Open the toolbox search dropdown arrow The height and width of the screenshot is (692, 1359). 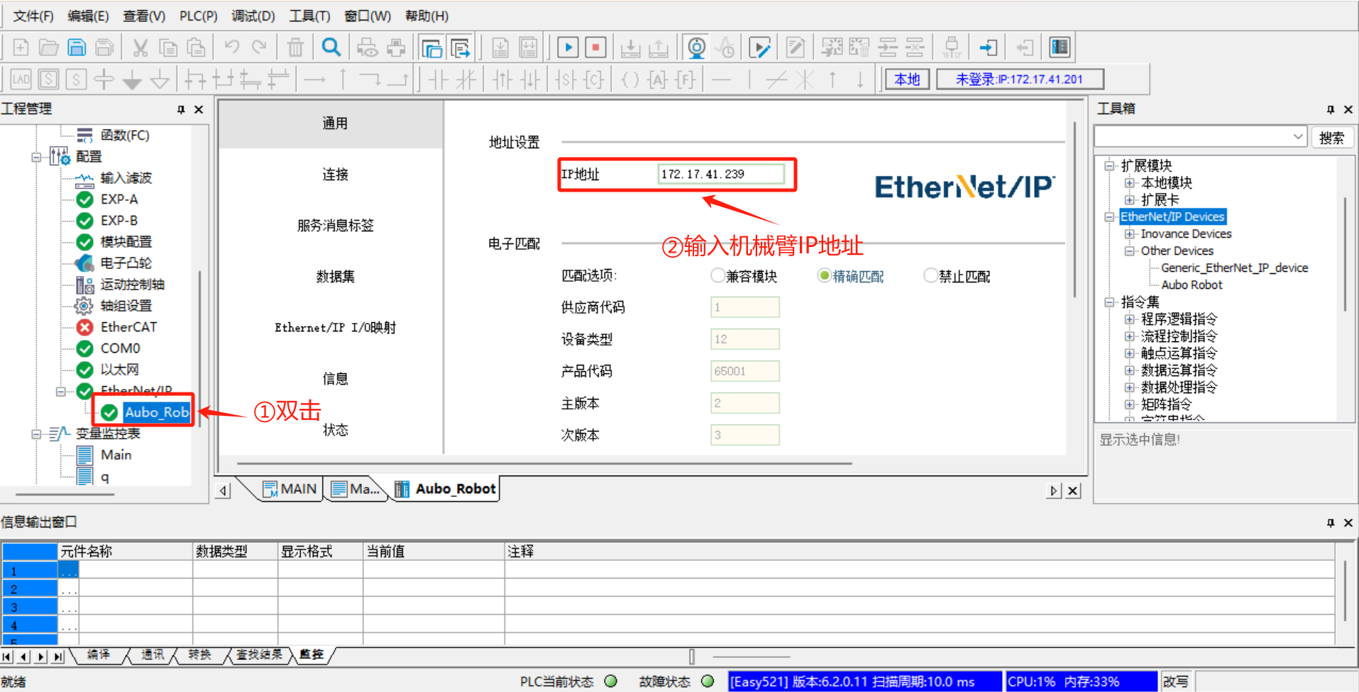click(x=1298, y=136)
